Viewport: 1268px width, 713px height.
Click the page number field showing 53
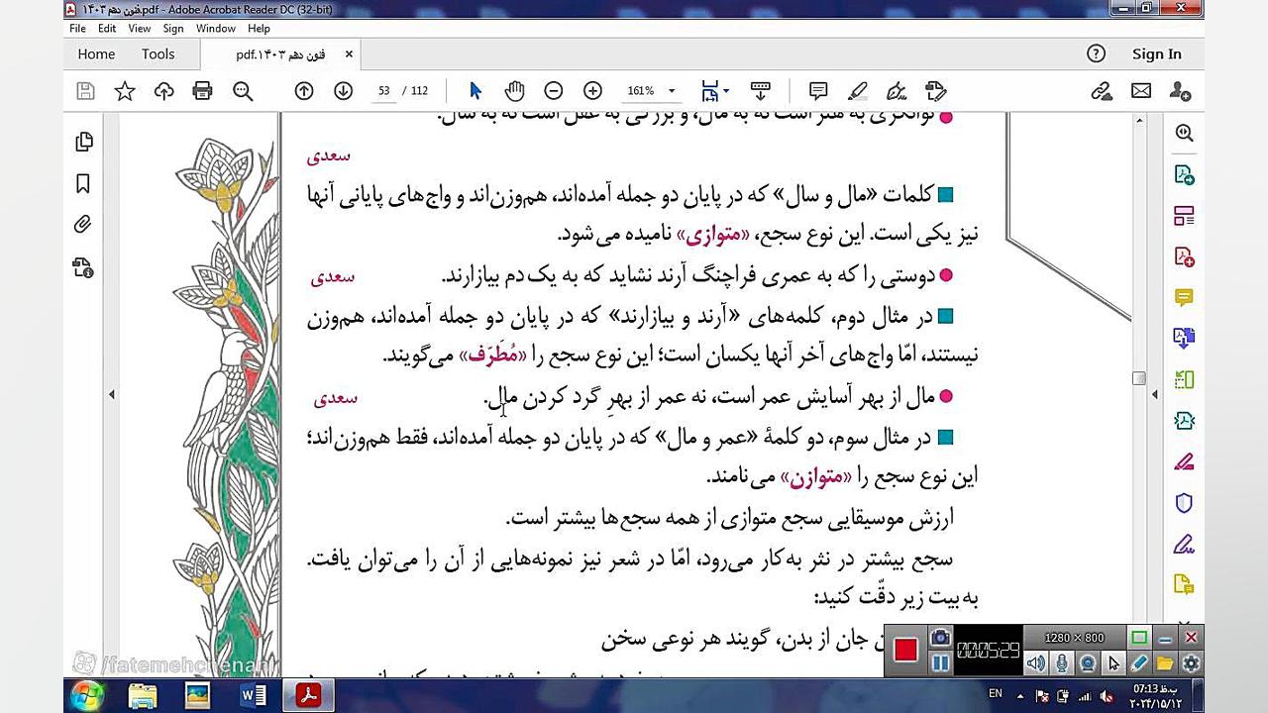click(384, 91)
